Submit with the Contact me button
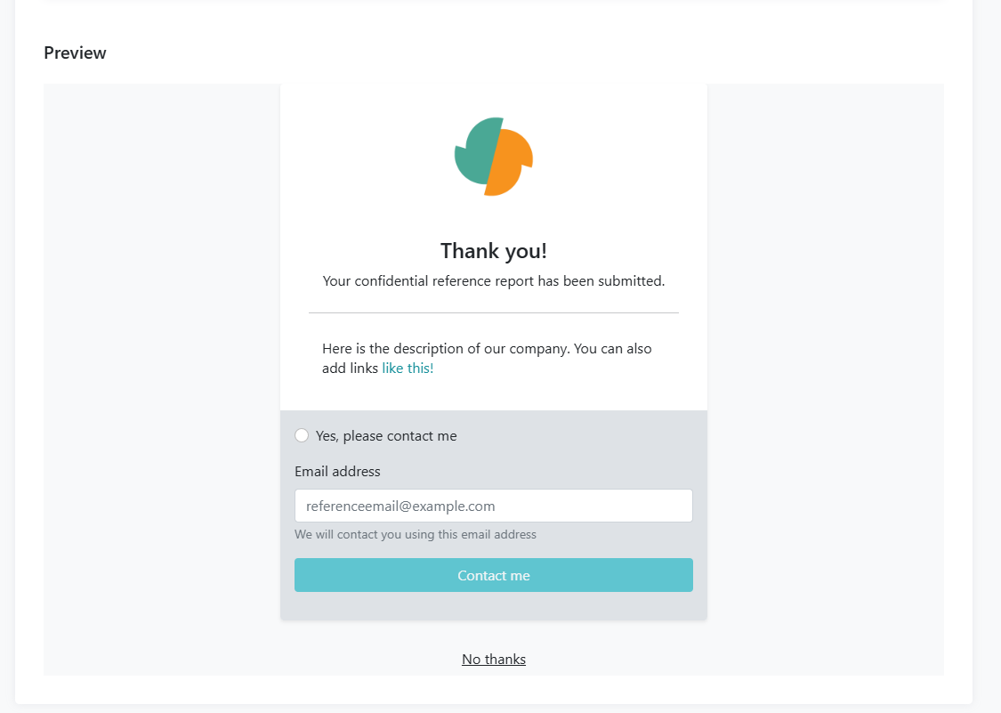This screenshot has height=713, width=1001. [494, 575]
